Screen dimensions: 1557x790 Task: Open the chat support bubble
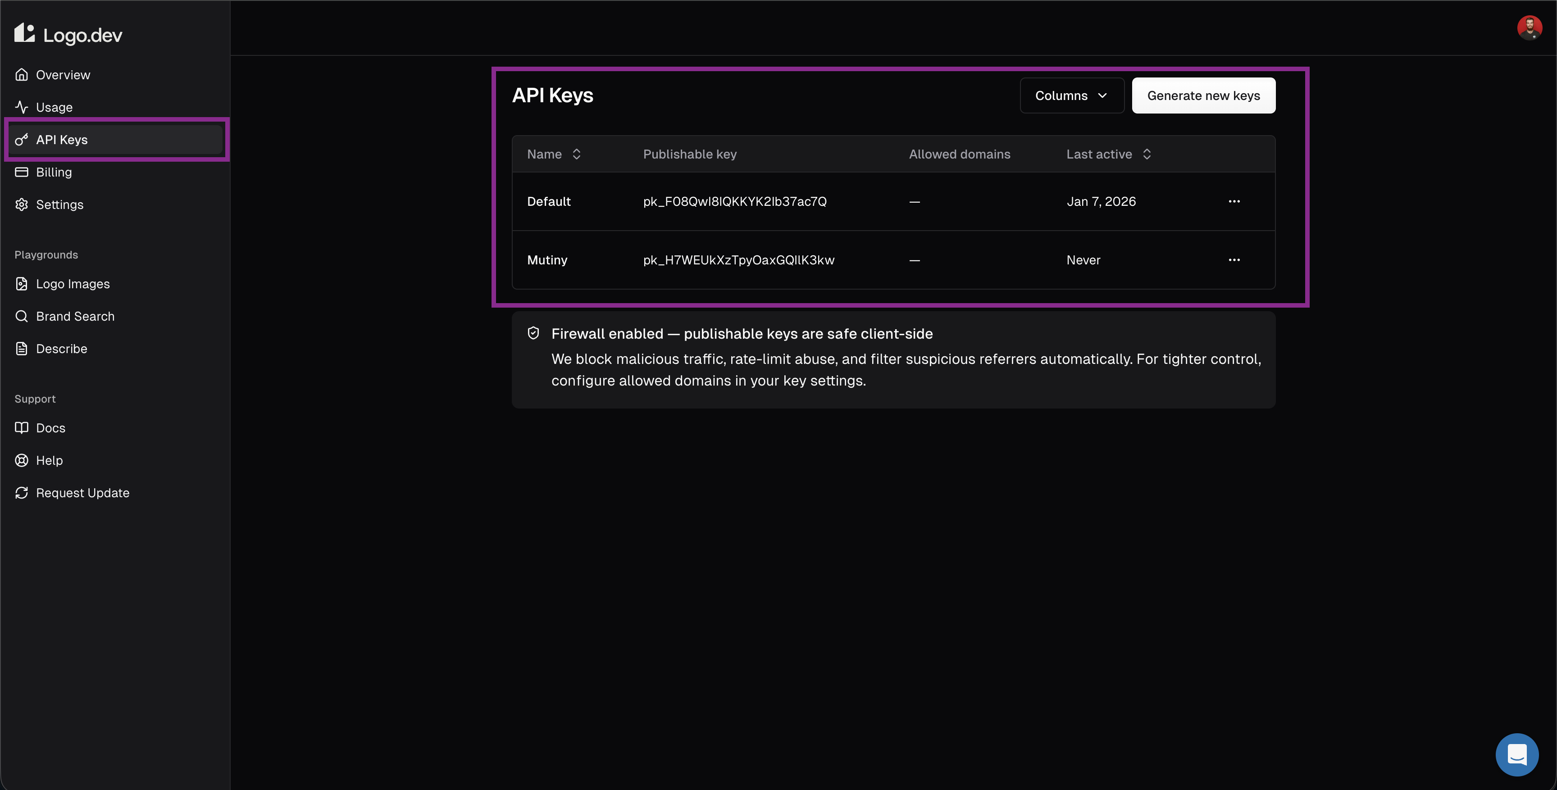point(1517,754)
